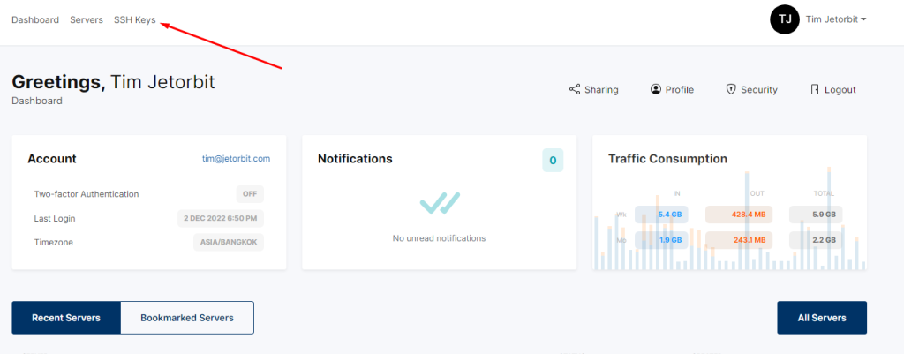Expand the Tim Jetorbit user dropdown
The height and width of the screenshot is (354, 904).
coord(836,19)
